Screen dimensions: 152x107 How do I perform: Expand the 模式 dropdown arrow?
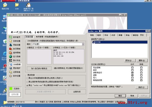click(83, 44)
